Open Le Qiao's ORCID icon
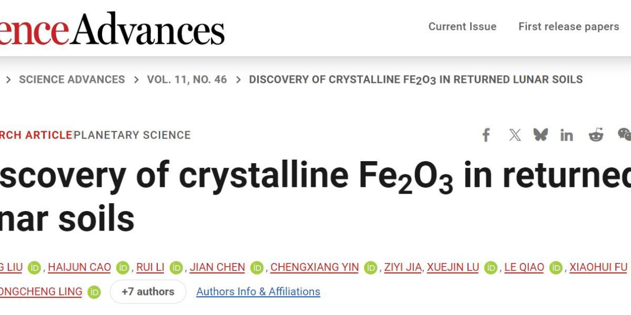 (x=556, y=268)
